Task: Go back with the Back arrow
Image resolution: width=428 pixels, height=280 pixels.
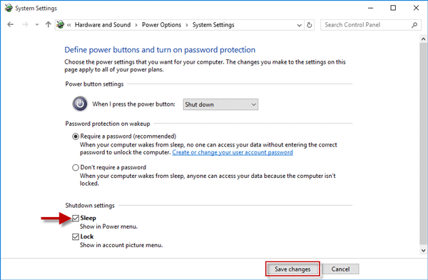Action: [x=11, y=24]
